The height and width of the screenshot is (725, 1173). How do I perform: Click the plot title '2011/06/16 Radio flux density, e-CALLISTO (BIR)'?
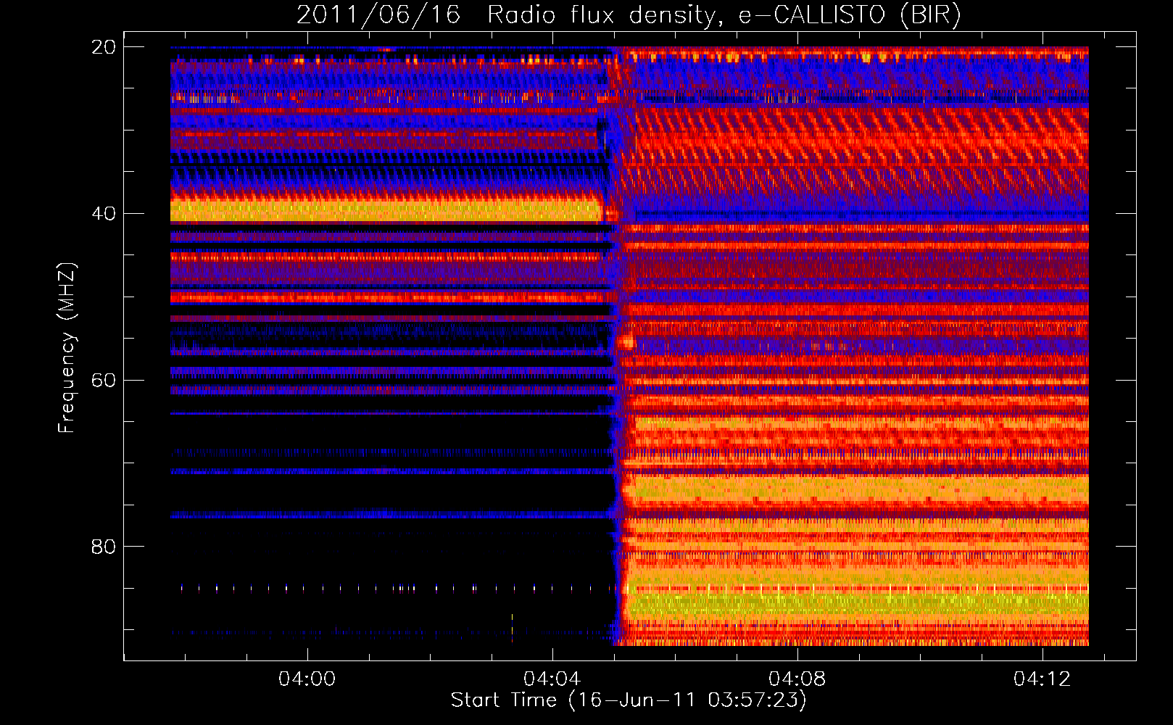pyautogui.click(x=629, y=15)
